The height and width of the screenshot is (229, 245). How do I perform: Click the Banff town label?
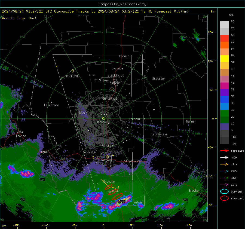tap(45, 152)
